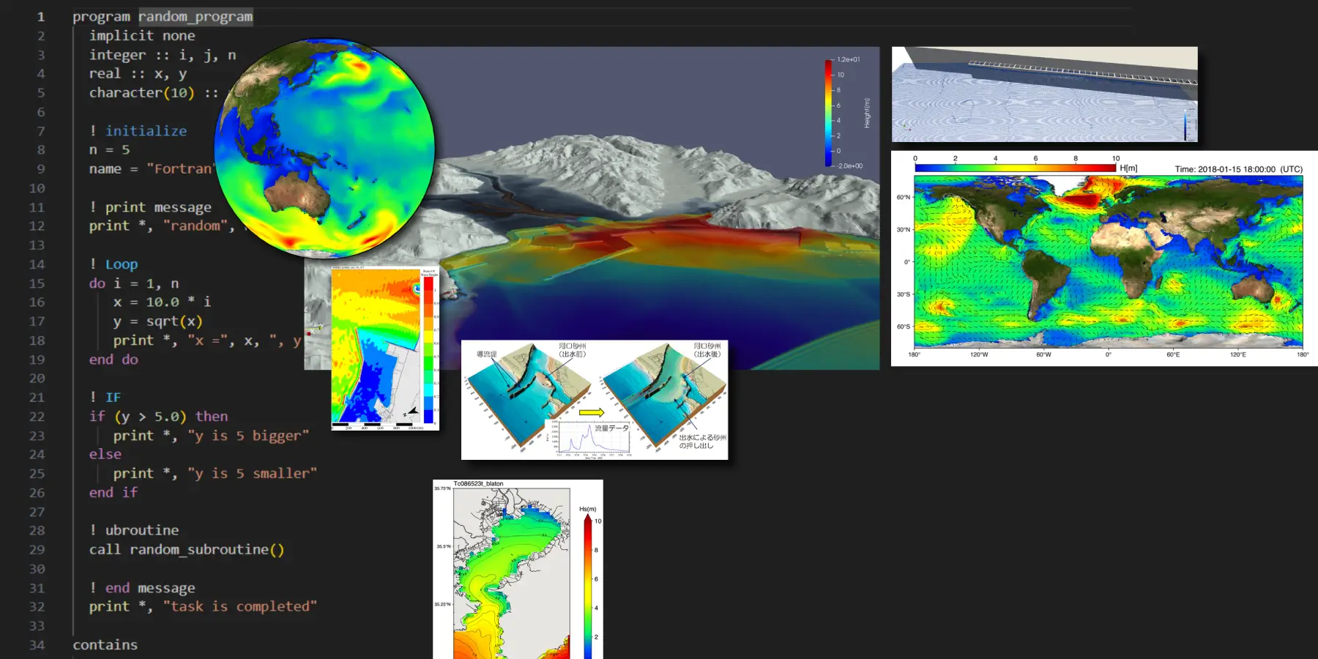This screenshot has width=1318, height=659.
Task: Click line number 34 in the gutter
Action: pyautogui.click(x=37, y=645)
